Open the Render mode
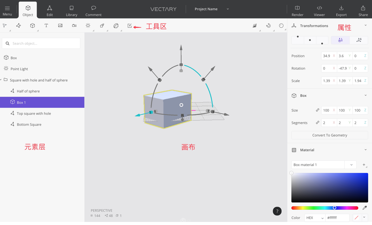 click(297, 11)
